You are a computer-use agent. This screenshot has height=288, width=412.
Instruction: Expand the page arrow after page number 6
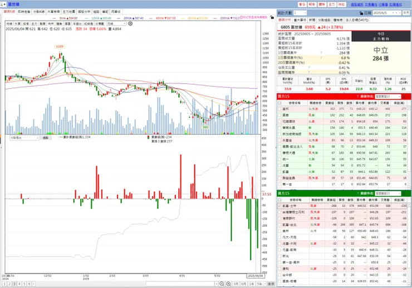click(x=33, y=284)
